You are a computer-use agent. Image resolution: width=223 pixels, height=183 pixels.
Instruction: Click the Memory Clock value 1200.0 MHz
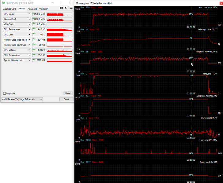coord(40,19)
